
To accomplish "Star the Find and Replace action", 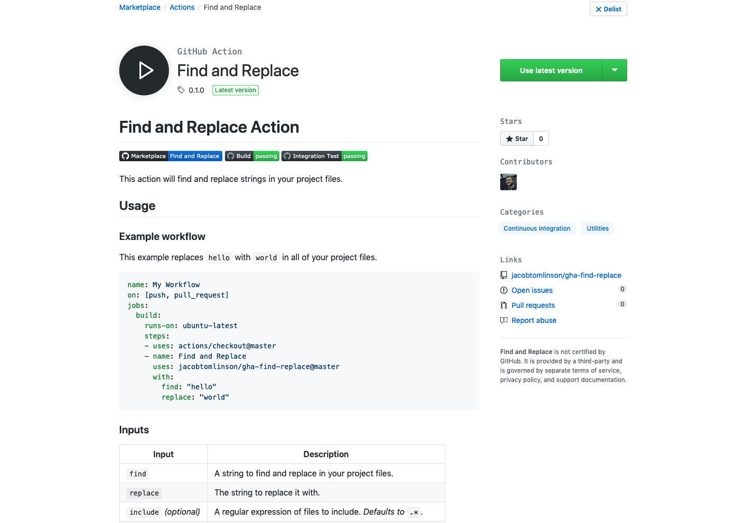I will point(516,138).
